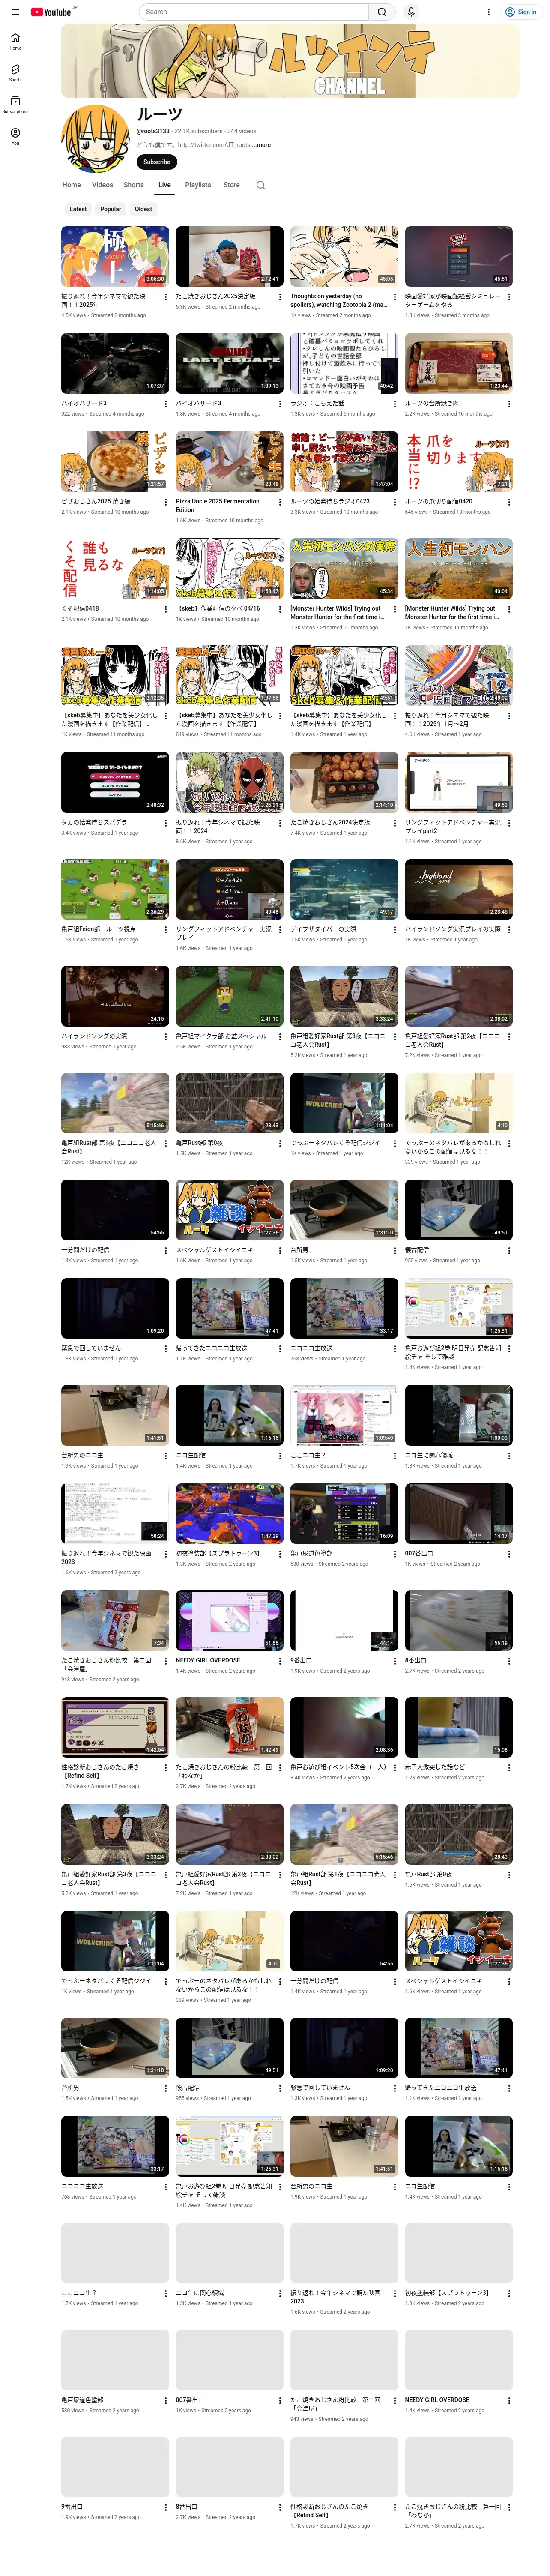550x2576 pixels.
Task: Open video title 緊急で回していません 1:09:20
Action: [90, 1349]
